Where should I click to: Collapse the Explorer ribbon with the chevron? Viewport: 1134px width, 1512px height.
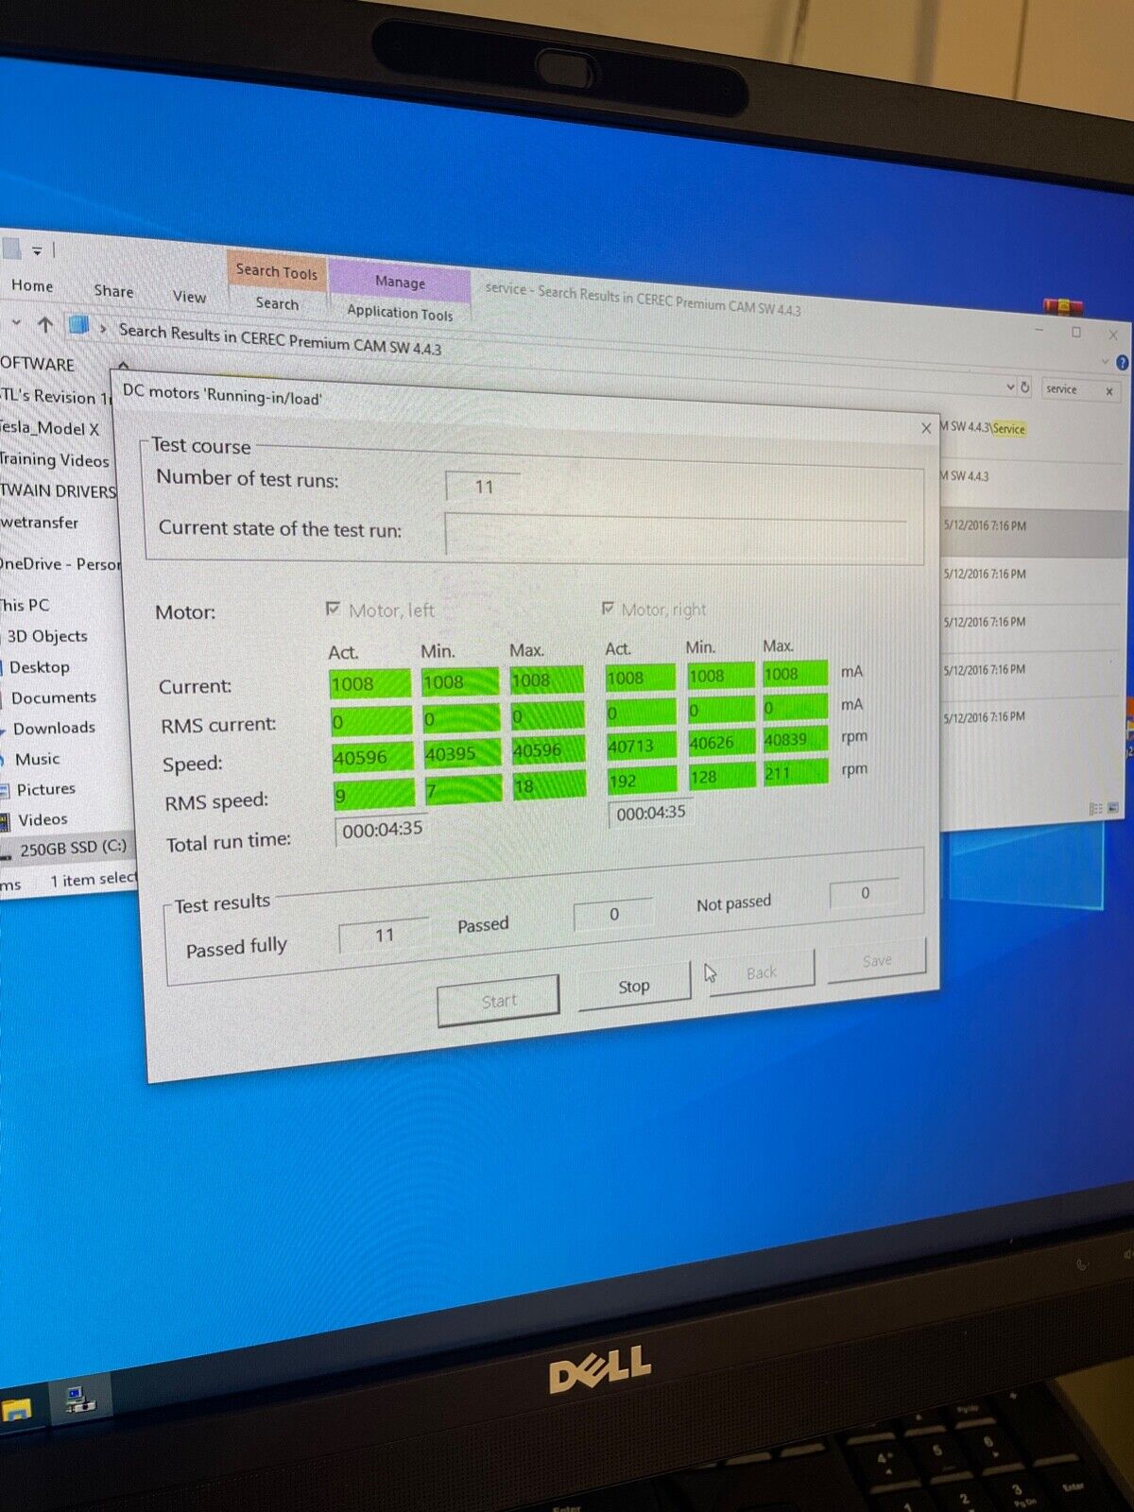[1106, 361]
